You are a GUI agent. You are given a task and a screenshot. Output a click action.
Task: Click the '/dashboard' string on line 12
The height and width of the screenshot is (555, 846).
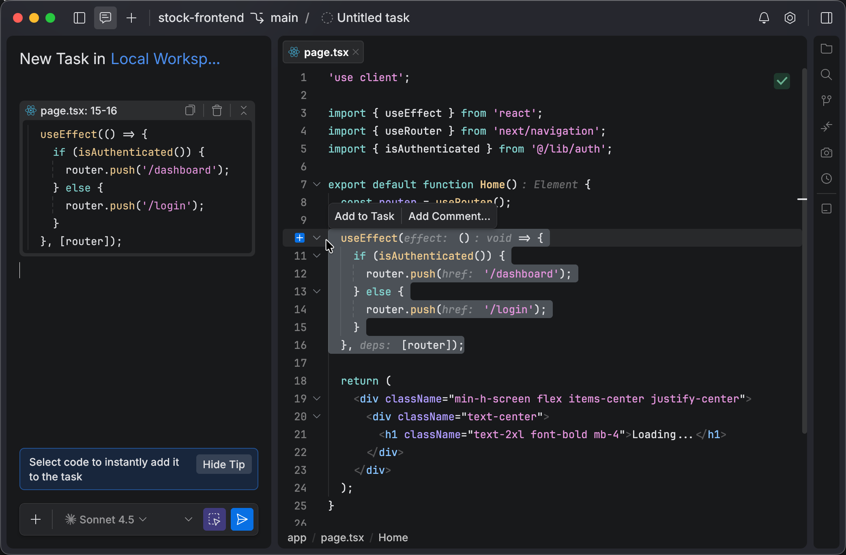[521, 273]
